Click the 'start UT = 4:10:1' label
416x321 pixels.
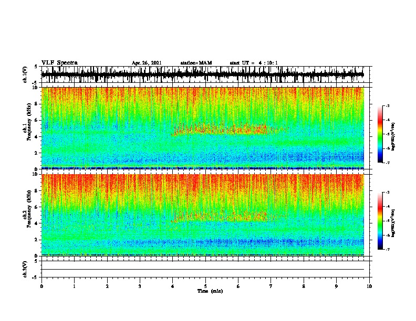[254, 63]
